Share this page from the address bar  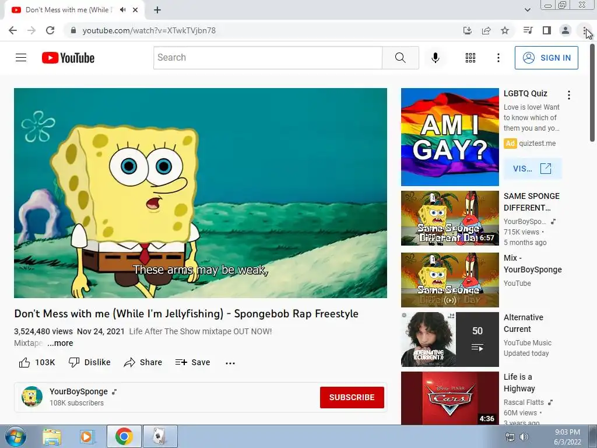[x=486, y=30]
